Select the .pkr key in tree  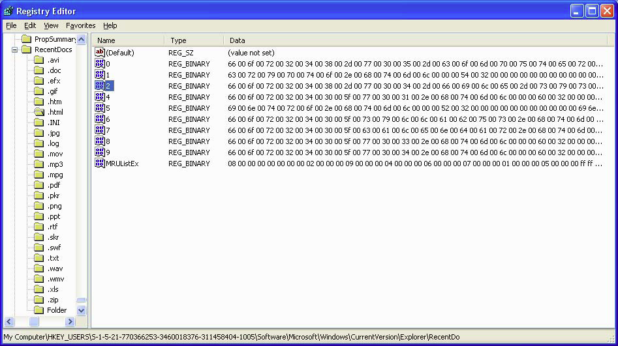click(x=54, y=195)
